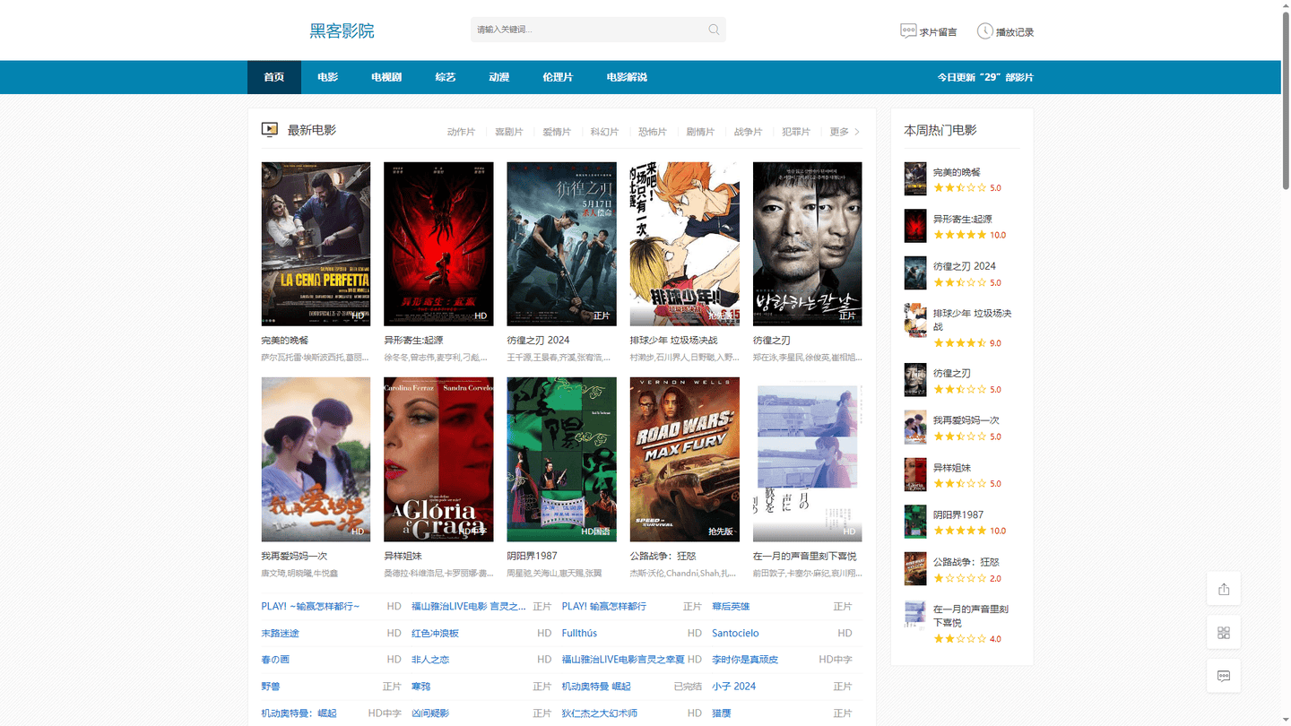Open the 电影解说 nav tab

tap(627, 77)
